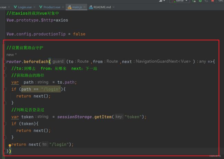Click the Vue icon on Product.vue tab
The width and height of the screenshot is (224, 159).
pyautogui.click(x=41, y=7)
